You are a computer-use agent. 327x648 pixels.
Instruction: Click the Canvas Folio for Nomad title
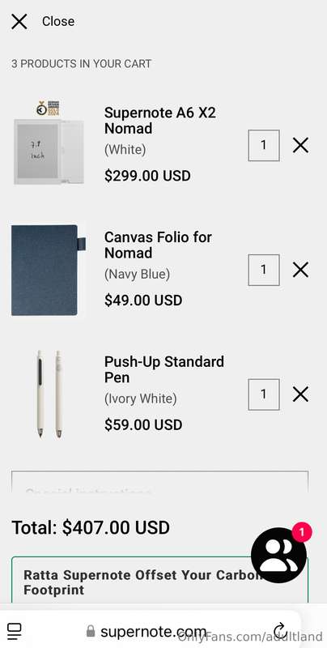[158, 245]
